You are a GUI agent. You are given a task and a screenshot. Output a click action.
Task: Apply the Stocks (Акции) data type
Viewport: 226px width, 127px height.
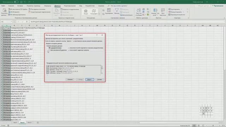86,12
